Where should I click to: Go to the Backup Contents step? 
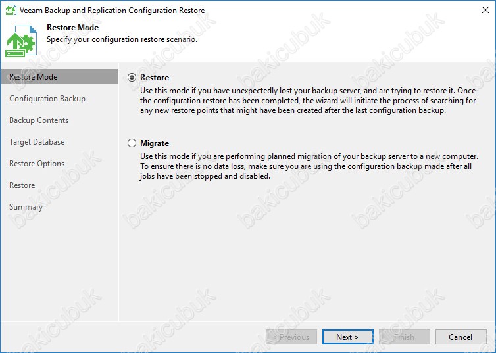(x=39, y=120)
